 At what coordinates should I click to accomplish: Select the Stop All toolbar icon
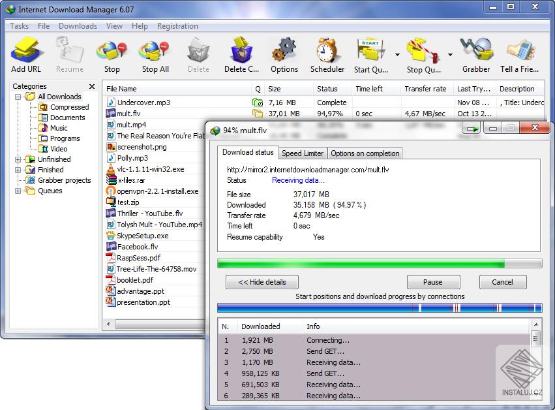point(154,49)
